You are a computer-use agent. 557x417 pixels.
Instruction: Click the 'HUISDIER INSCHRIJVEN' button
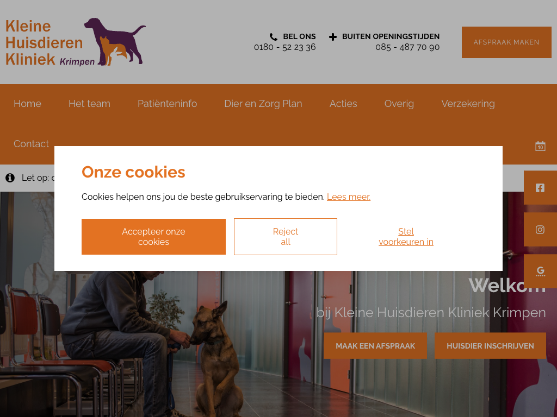pyautogui.click(x=490, y=346)
